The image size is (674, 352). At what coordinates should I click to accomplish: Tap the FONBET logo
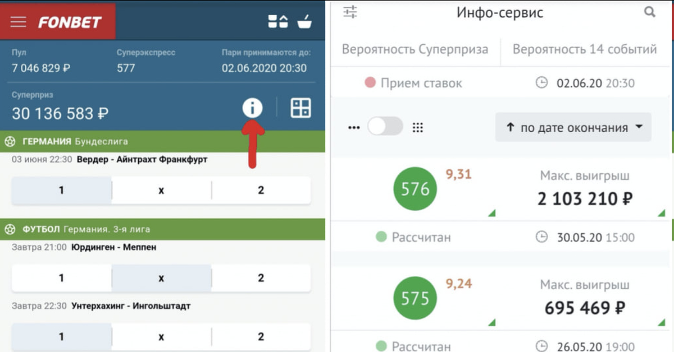pyautogui.click(x=70, y=22)
